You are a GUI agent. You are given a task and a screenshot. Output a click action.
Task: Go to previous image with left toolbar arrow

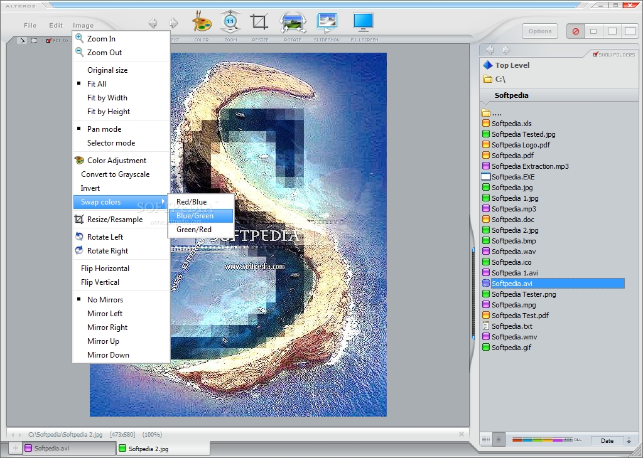(153, 23)
